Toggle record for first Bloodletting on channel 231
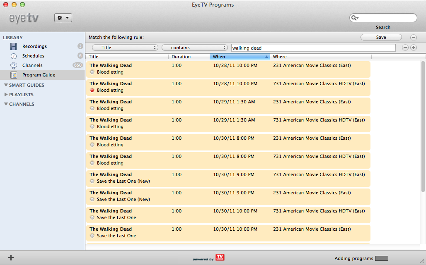Screen dimensions: 426x265 click(92, 72)
